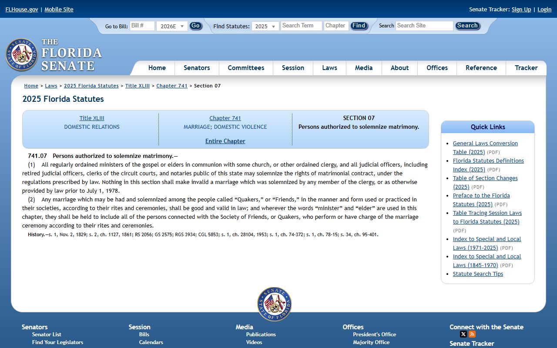Open the Statute Search Tips link
Viewport: 557px width, 348px height.
pyautogui.click(x=478, y=274)
